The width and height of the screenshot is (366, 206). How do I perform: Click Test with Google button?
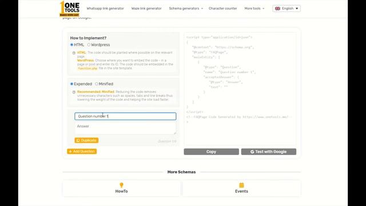269,152
